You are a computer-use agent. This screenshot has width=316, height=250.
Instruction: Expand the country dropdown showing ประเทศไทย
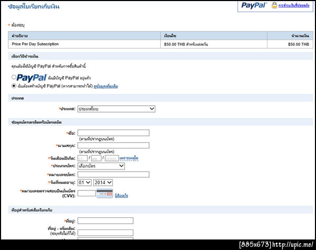[x=116, y=109]
